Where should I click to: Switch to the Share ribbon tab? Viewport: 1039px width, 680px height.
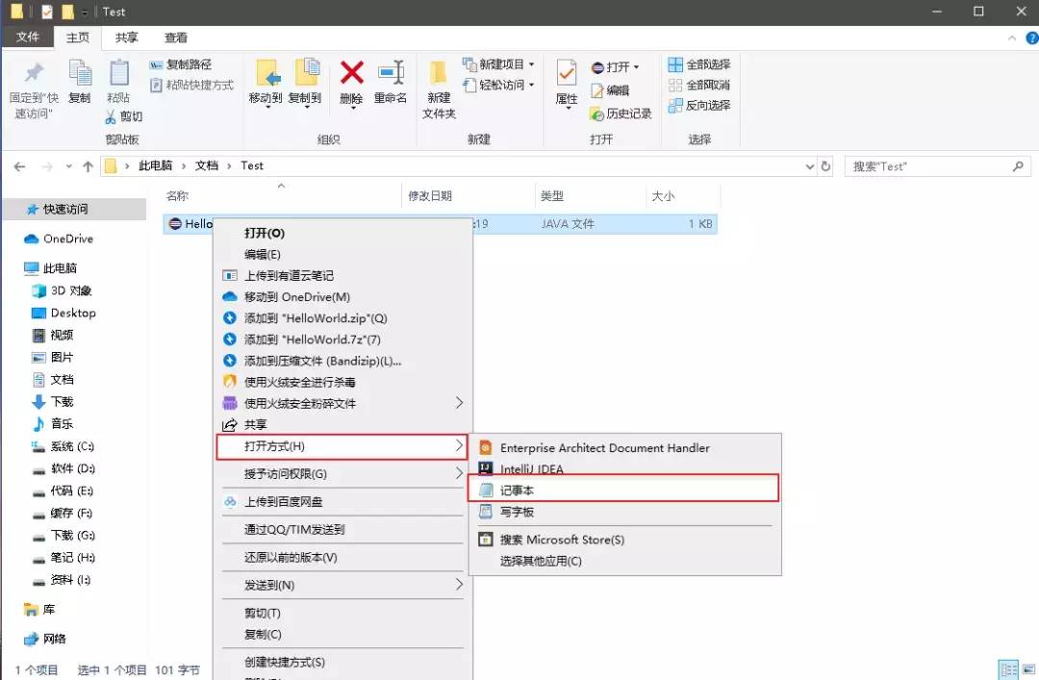127,38
